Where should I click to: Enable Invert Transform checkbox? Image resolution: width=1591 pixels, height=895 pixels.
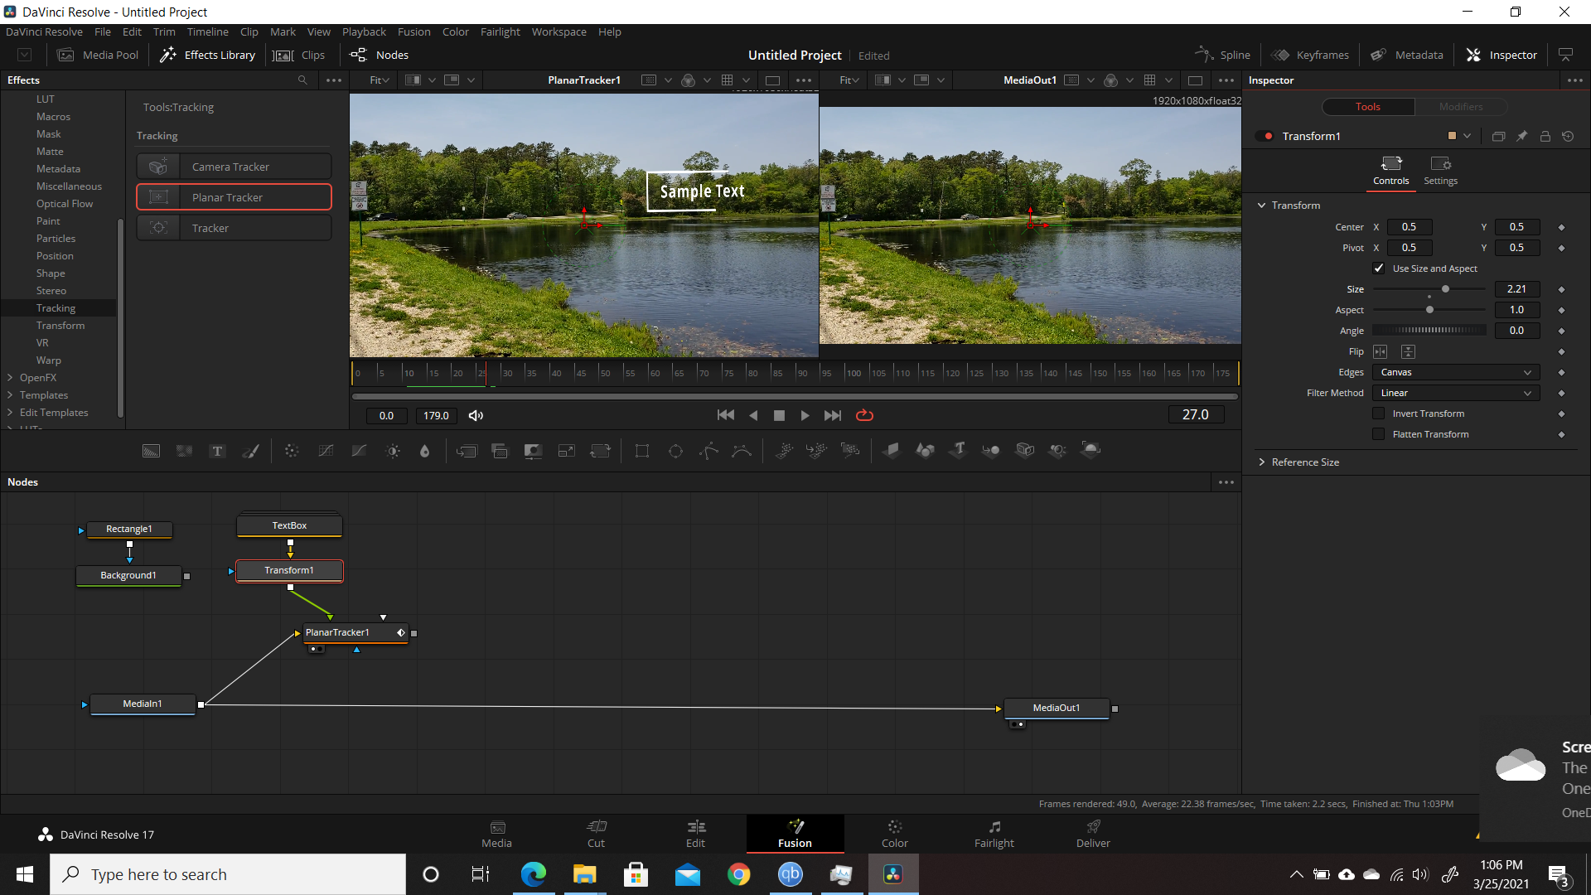coord(1379,414)
